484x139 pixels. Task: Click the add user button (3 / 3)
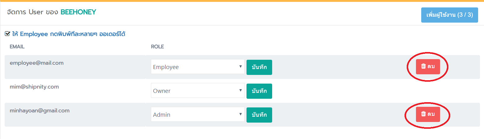pos(450,15)
